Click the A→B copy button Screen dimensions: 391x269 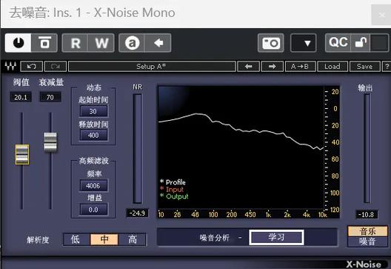300,67
